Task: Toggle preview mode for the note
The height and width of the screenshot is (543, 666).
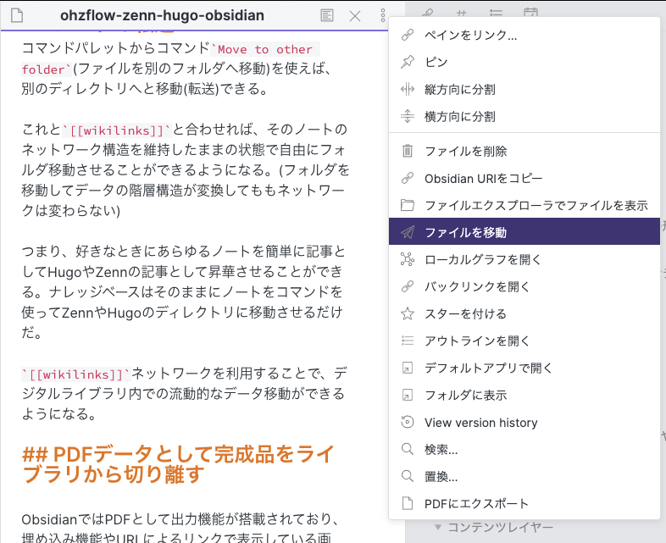Action: (x=326, y=16)
